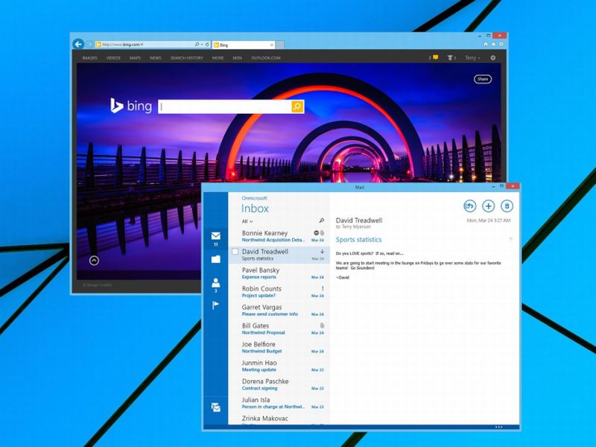This screenshot has width=596, height=447.
Task: Open Julian Isla's email
Action: coord(280,403)
